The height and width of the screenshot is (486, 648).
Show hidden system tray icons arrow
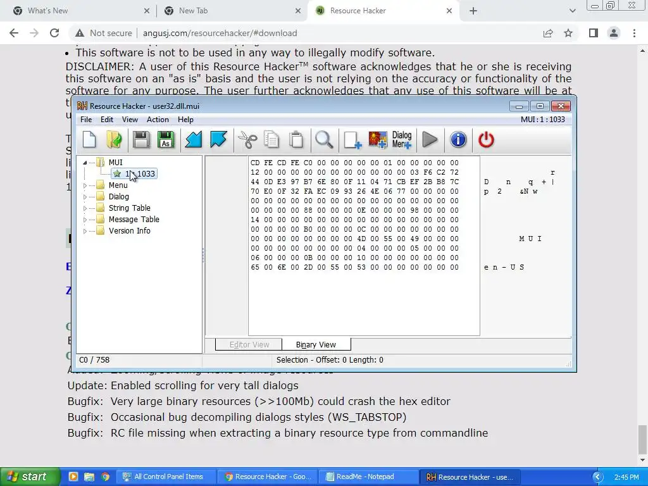[x=597, y=477]
